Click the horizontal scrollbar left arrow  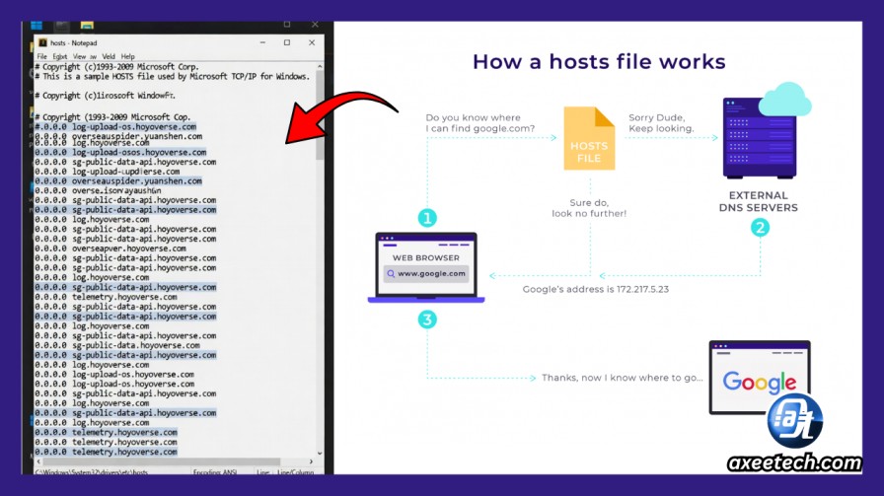point(38,461)
